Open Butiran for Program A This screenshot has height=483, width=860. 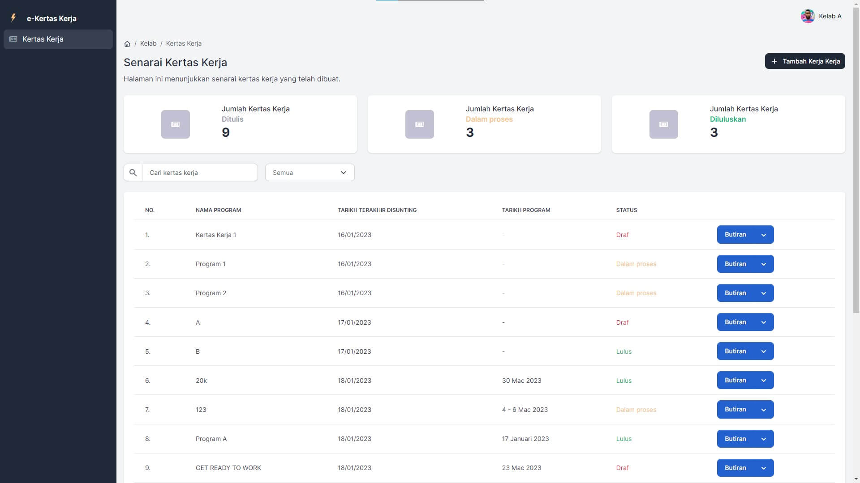pos(735,439)
